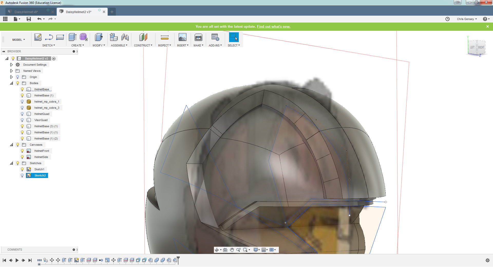Open the Data Panel grid icon
493x277 pixels.
tap(5, 19)
